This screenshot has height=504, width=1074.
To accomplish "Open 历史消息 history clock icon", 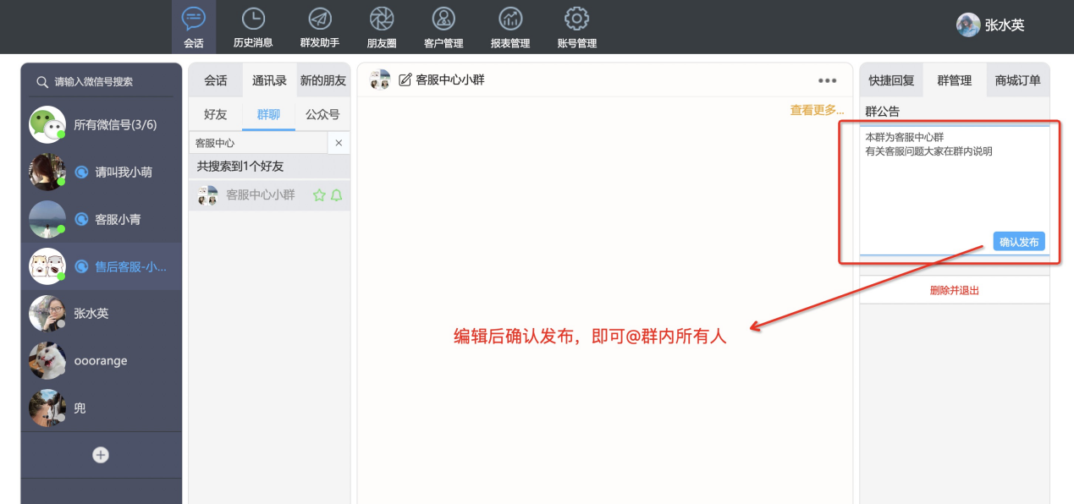I will 253,19.
